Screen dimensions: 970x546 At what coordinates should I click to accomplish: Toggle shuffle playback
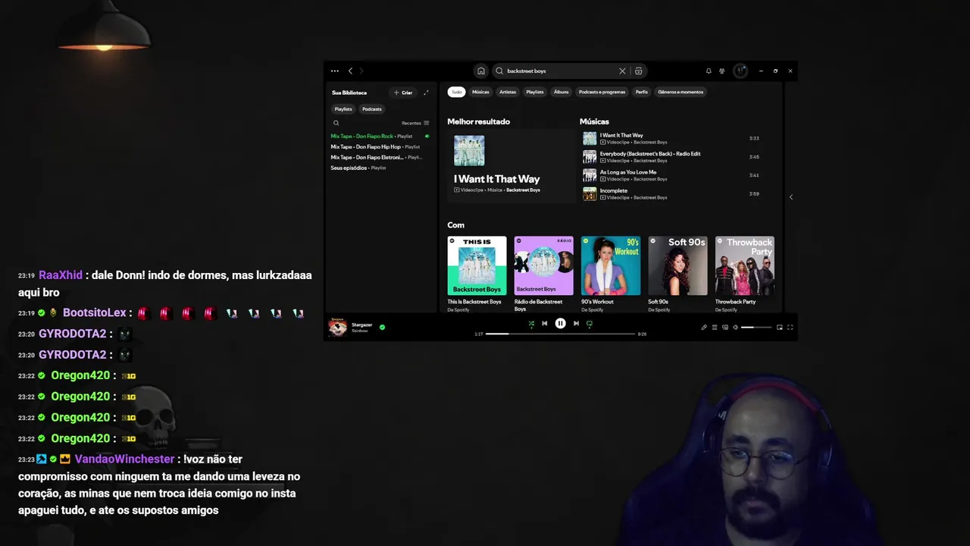point(530,324)
